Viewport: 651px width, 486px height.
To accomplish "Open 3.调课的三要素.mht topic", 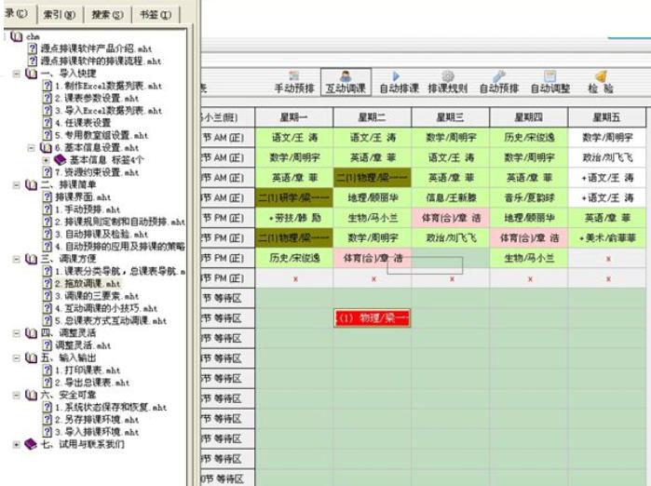I will [x=97, y=296].
